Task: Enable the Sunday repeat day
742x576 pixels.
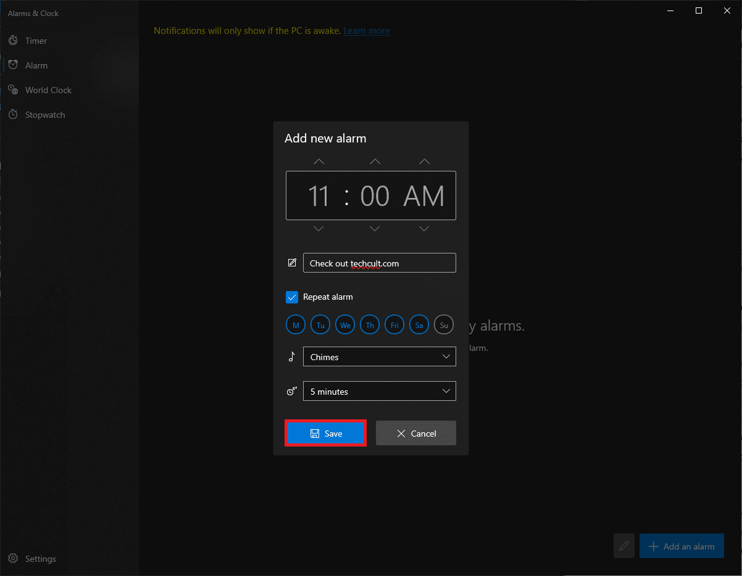Action: 443,324
